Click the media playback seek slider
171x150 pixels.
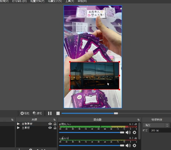tap(116, 113)
